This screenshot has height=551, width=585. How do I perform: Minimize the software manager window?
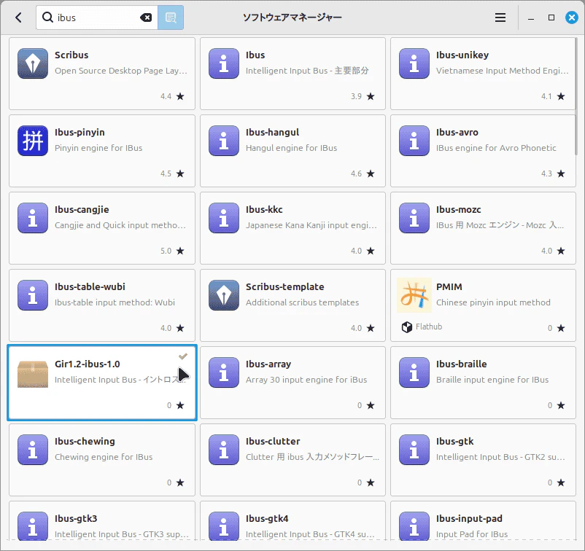531,18
